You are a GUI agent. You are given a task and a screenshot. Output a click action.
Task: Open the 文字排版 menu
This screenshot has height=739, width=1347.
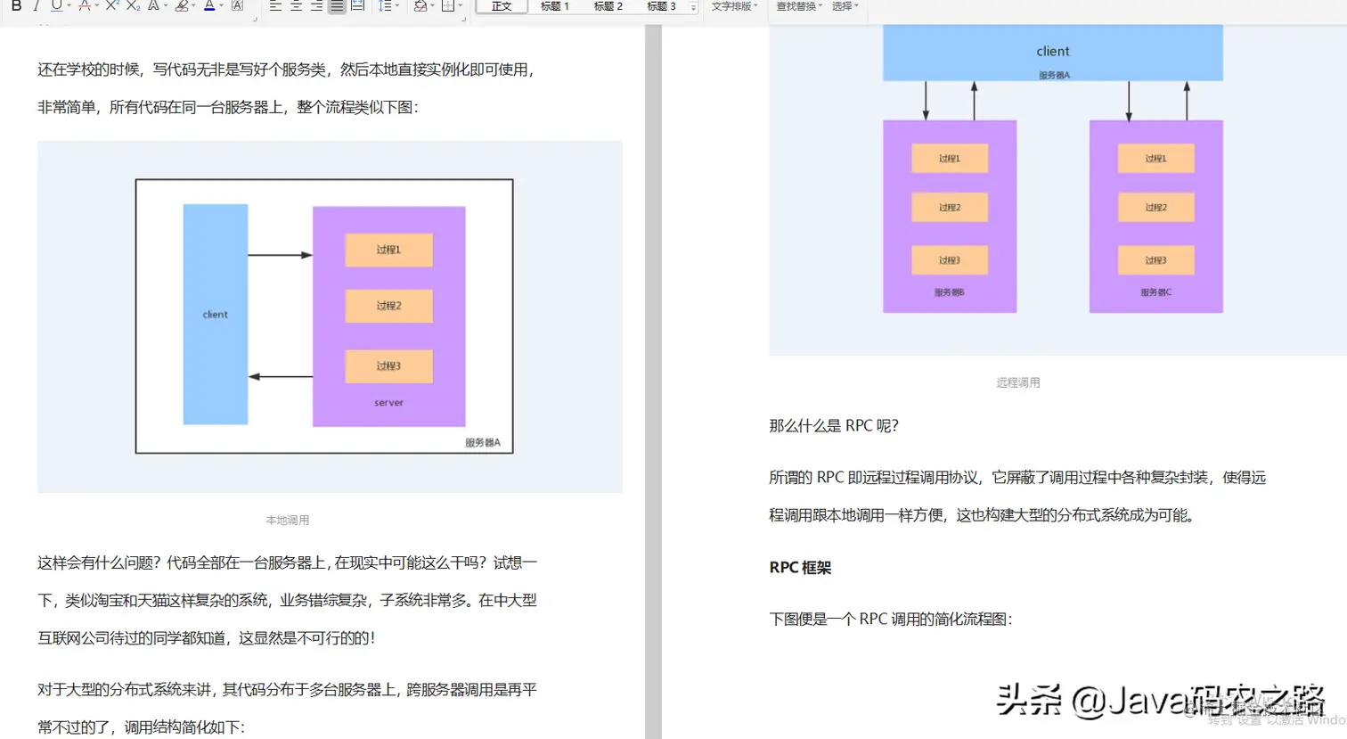733,7
